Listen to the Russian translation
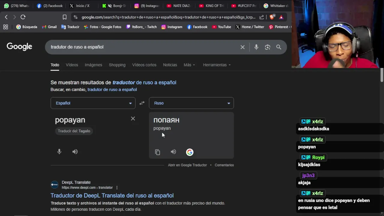Screen dimensions: 384x216 (173, 152)
